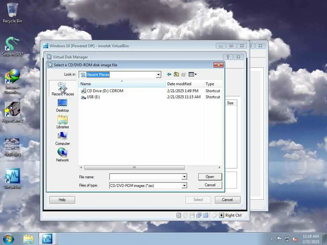Open the Recycle Bin desktop icon

[12, 13]
